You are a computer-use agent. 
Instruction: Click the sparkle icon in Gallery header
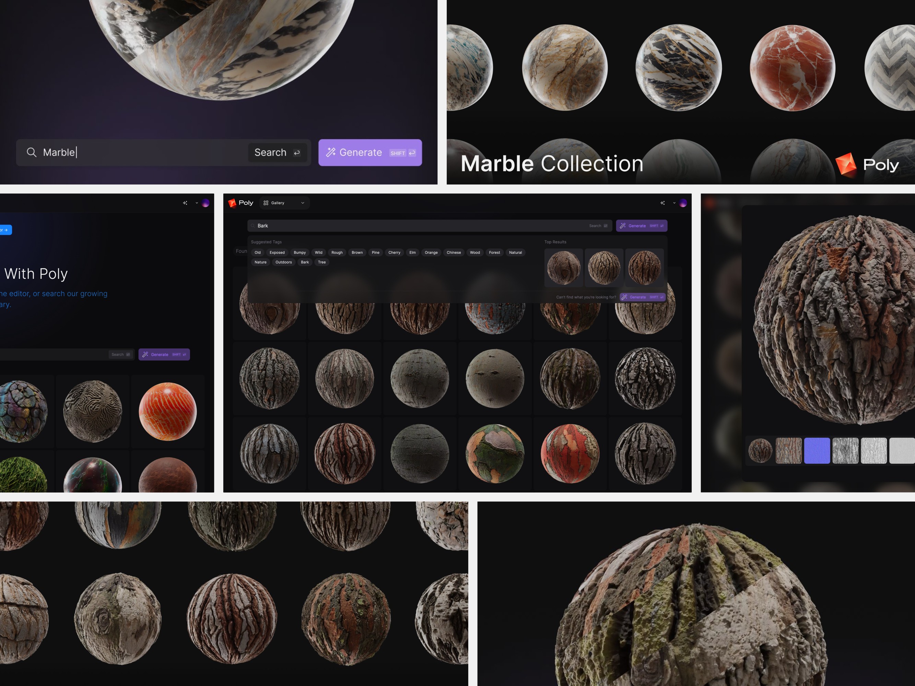tap(662, 203)
